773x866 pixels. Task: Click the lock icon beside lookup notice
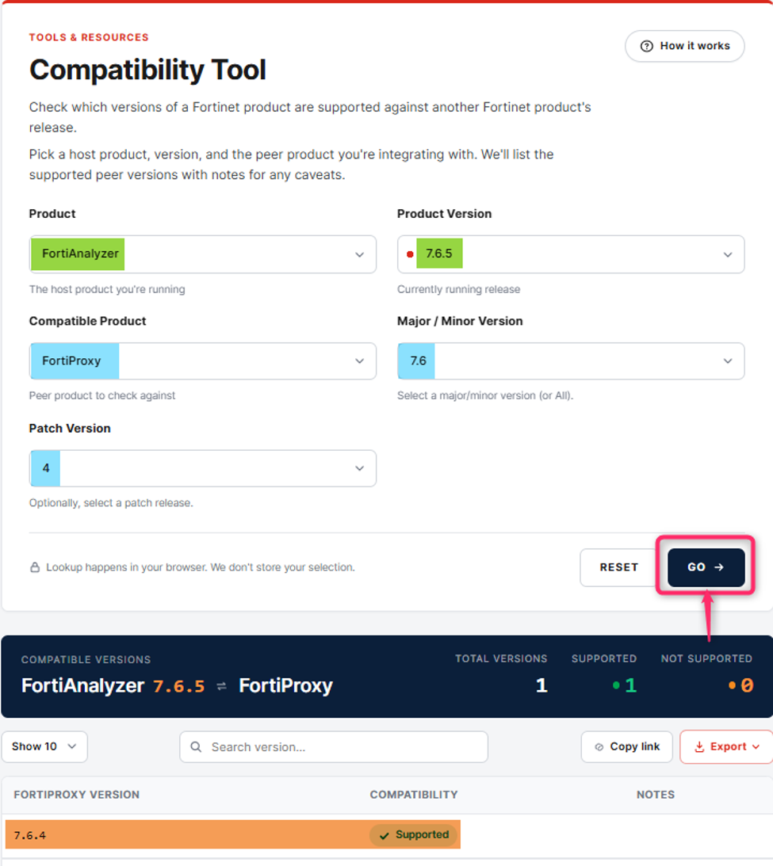(35, 567)
